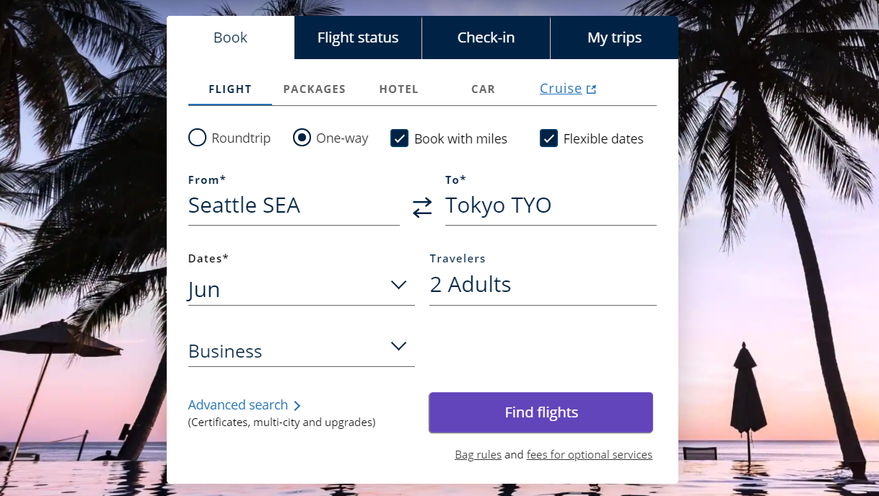Click the chevron next to Advanced search
The image size is (879, 496).
point(296,405)
